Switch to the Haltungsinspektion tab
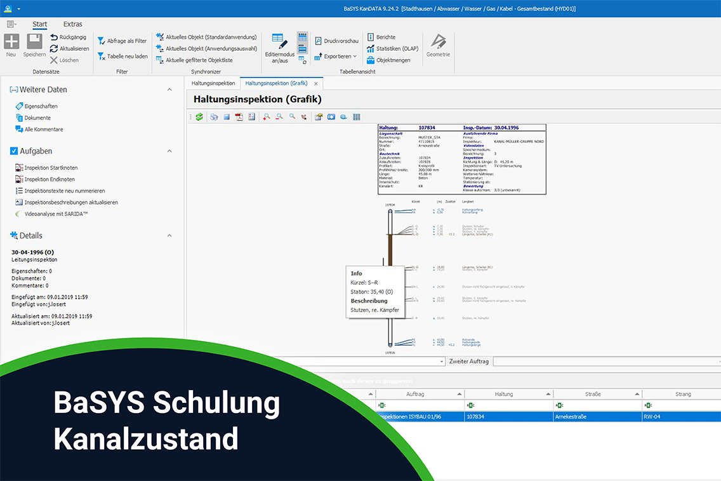Image resolution: width=721 pixels, height=481 pixels. point(213,83)
